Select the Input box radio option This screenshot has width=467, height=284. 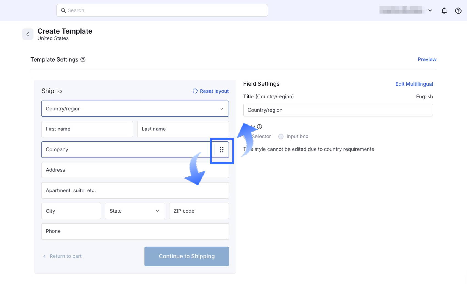coord(281,137)
